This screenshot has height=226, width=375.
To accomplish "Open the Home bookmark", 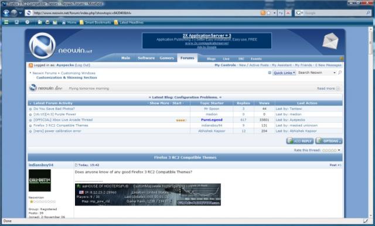I will point(69,22).
